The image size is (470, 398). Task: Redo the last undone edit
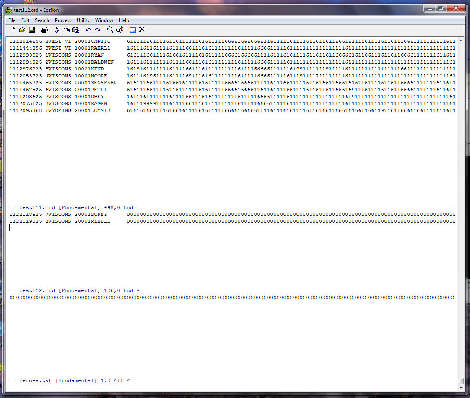tap(98, 30)
